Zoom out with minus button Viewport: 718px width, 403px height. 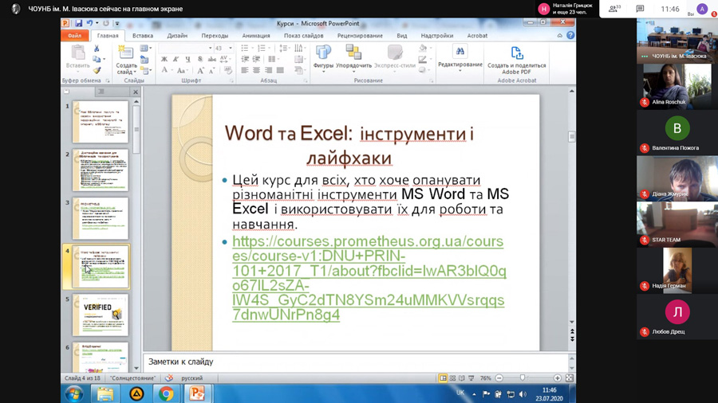coord(499,378)
